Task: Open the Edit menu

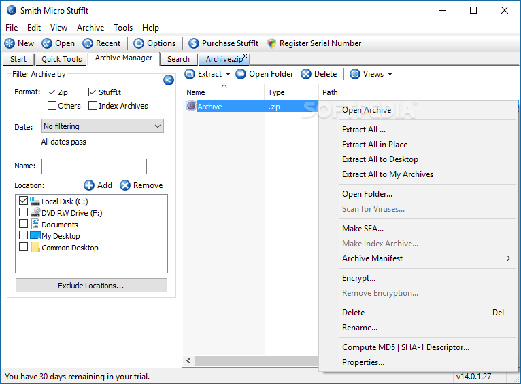Action: [34, 28]
